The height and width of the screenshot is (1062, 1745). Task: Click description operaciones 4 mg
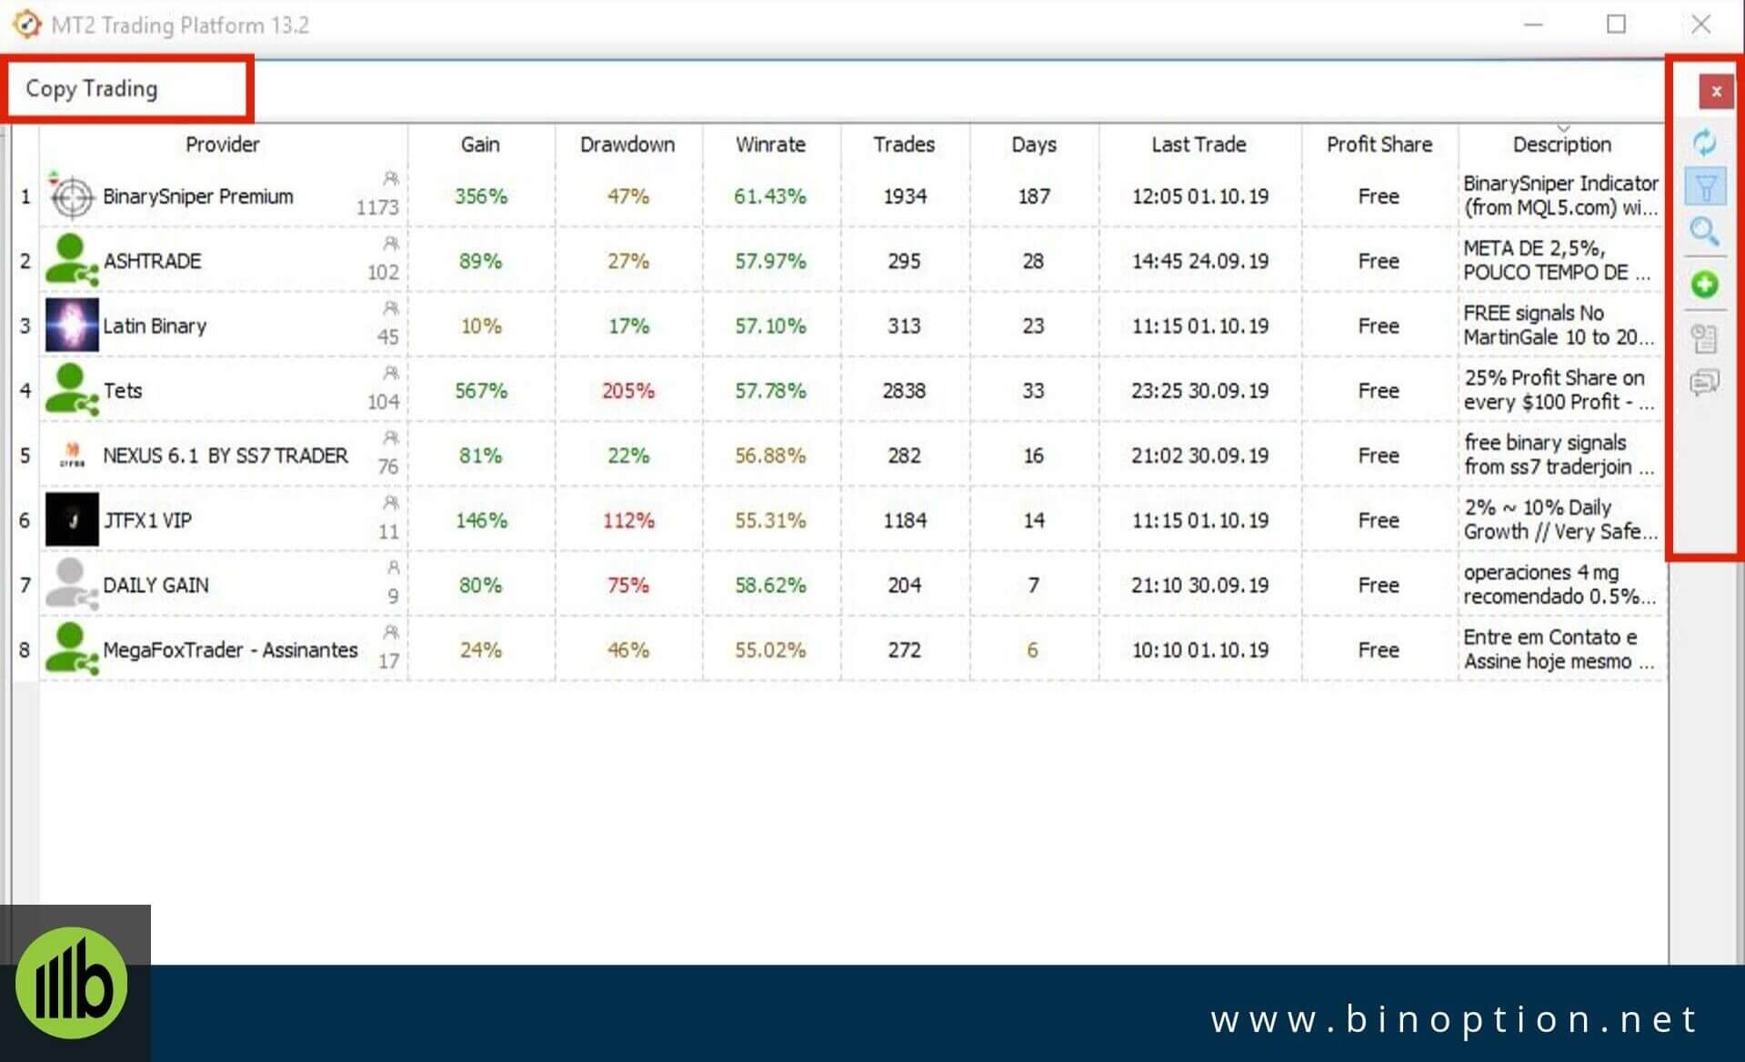pyautogui.click(x=1559, y=584)
